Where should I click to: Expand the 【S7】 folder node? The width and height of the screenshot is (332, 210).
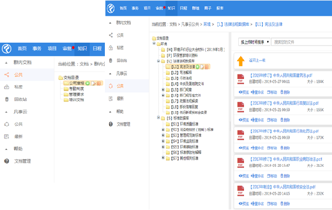tap(163, 157)
